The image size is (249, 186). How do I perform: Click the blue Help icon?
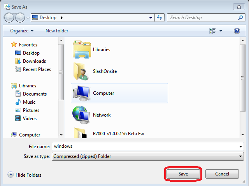(x=237, y=31)
